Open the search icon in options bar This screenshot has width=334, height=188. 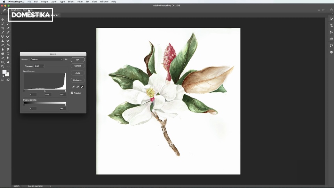[x=319, y=10]
